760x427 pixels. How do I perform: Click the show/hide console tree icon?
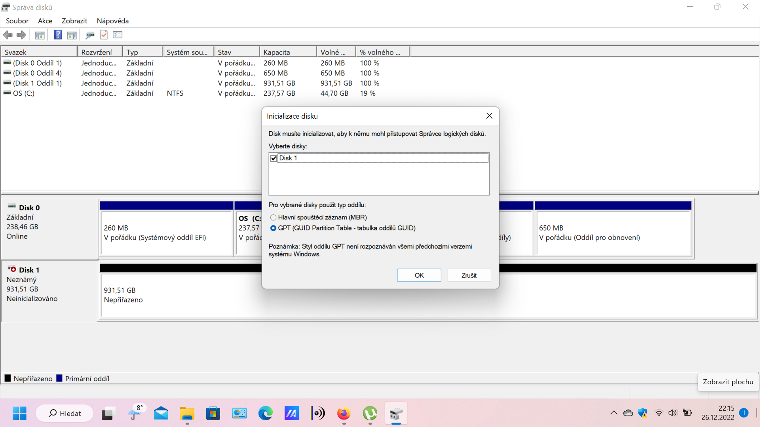pos(40,35)
